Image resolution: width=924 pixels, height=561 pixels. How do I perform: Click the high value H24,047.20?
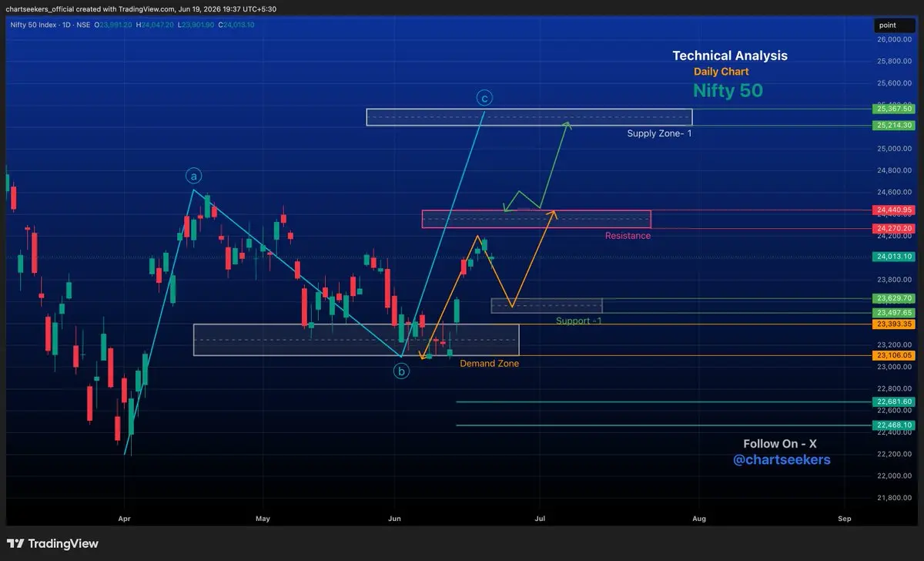tap(155, 25)
